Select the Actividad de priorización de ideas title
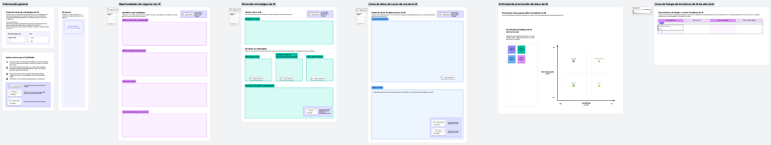This screenshot has height=145, width=771. pos(523,4)
